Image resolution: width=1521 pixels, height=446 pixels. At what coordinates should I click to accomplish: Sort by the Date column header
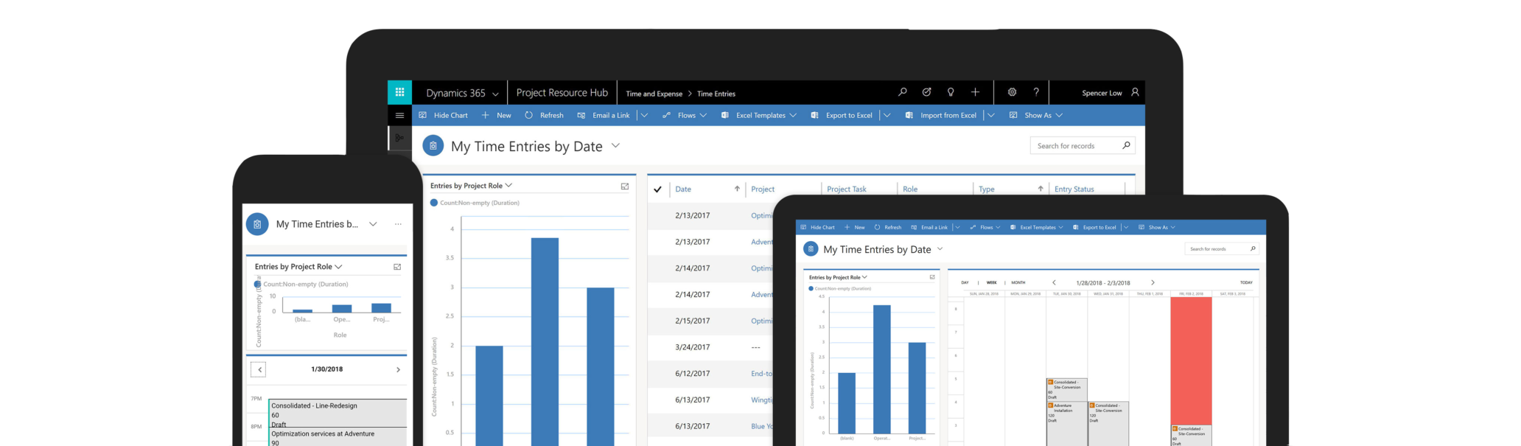683,189
